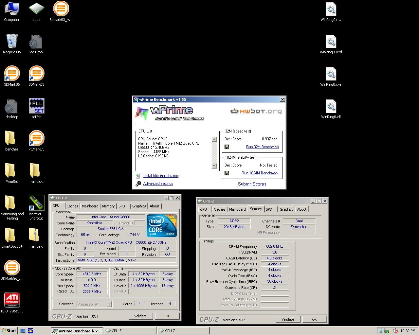419x335 pixels.
Task: Open About tab in left CPU-Z window
Action: (x=155, y=206)
